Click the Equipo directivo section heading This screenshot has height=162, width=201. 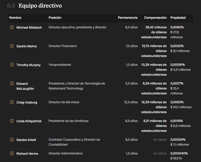[40, 6]
